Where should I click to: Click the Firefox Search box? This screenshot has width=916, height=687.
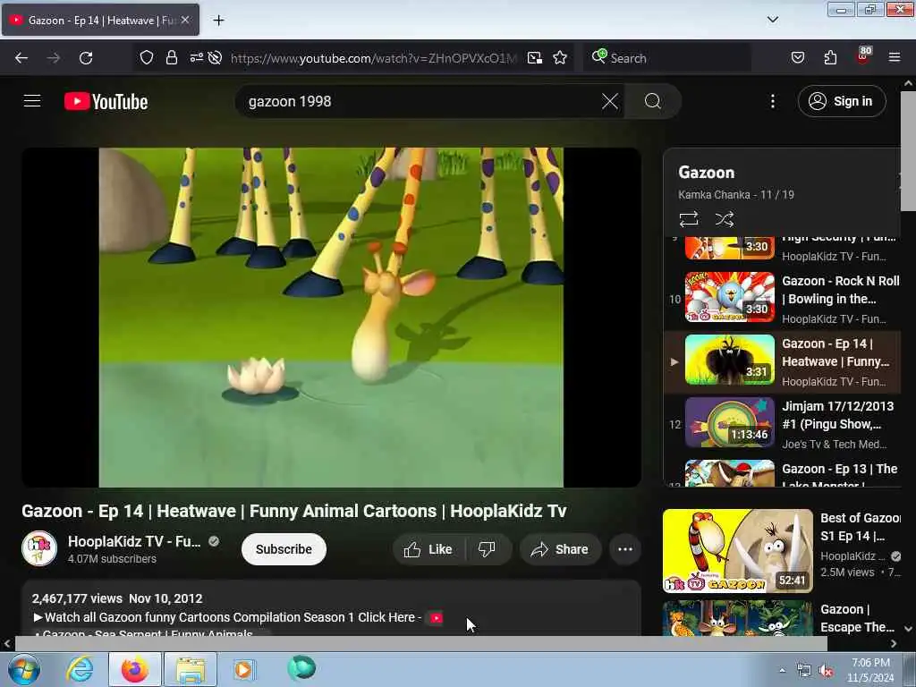pos(666,58)
